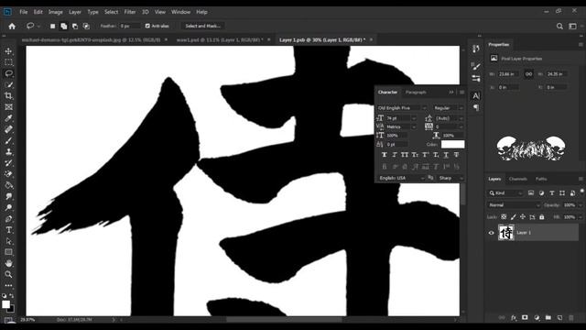
Task: Open the leading (Auto) dropdown
Action: tap(461, 118)
